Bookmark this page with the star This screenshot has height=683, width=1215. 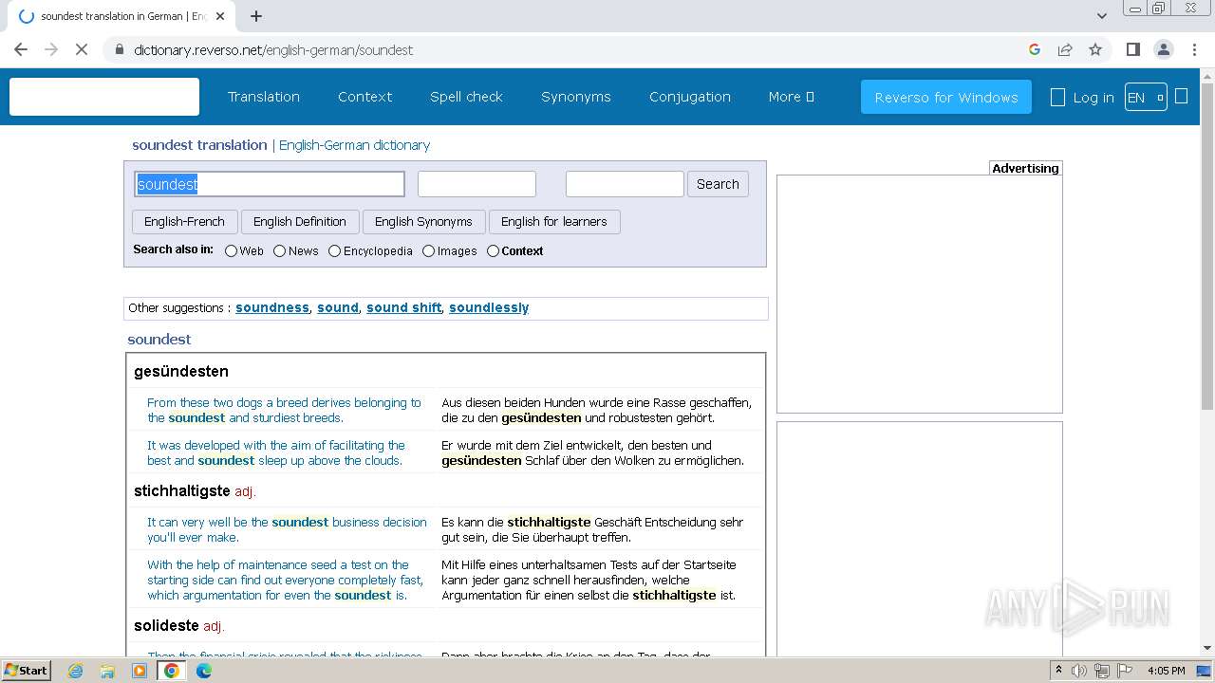pos(1095,49)
